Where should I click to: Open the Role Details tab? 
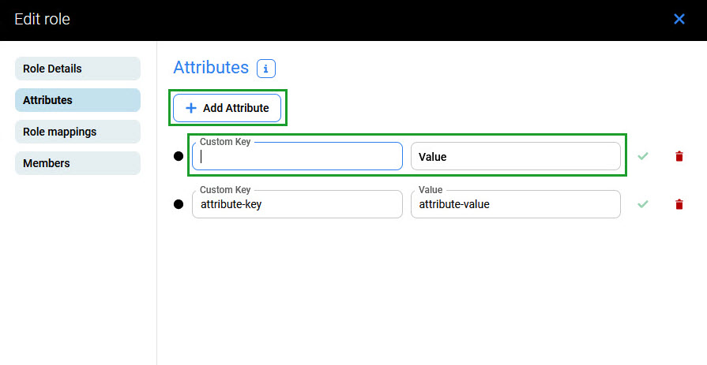[x=77, y=69]
